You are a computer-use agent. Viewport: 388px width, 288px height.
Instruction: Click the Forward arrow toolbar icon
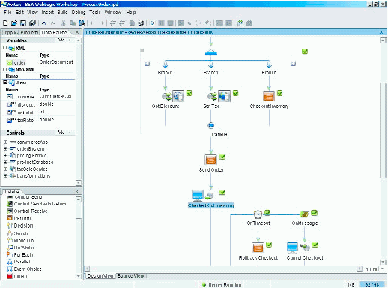tap(101, 23)
